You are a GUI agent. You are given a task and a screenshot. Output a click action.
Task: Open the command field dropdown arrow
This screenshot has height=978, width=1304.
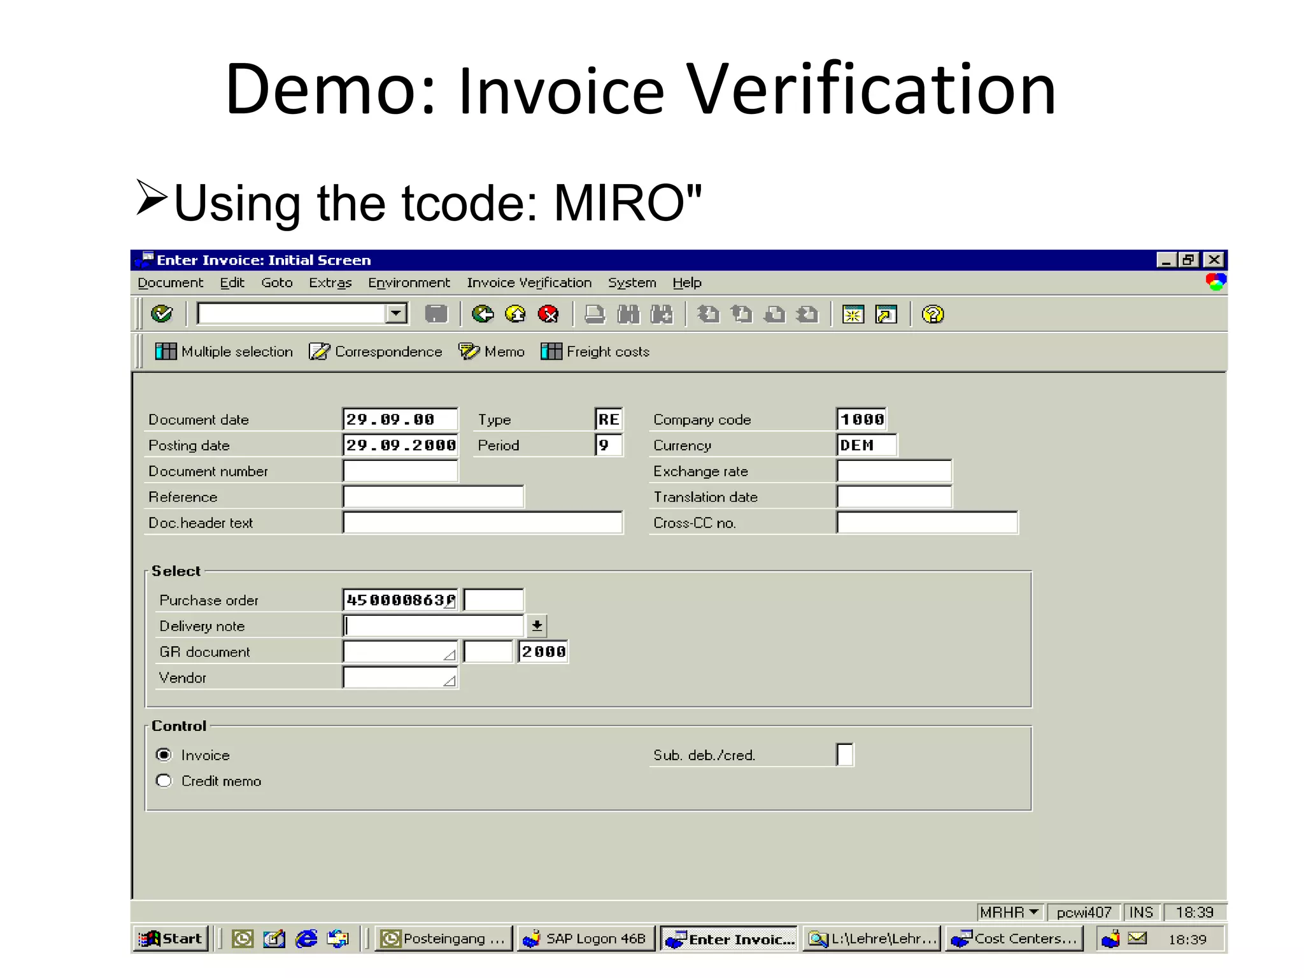pyautogui.click(x=397, y=313)
